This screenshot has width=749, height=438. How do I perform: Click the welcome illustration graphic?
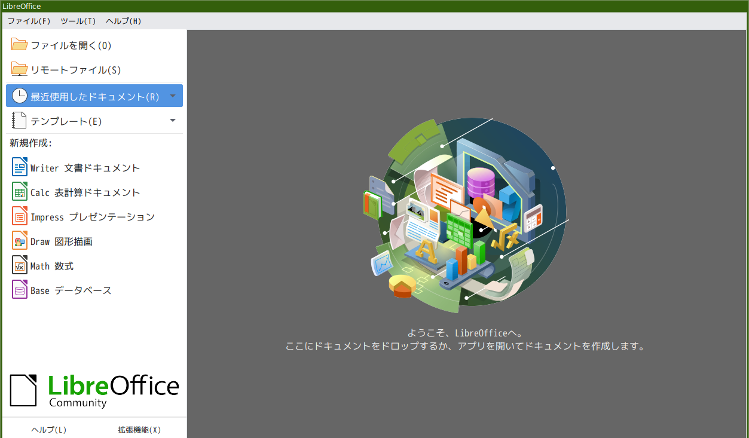click(x=466, y=216)
